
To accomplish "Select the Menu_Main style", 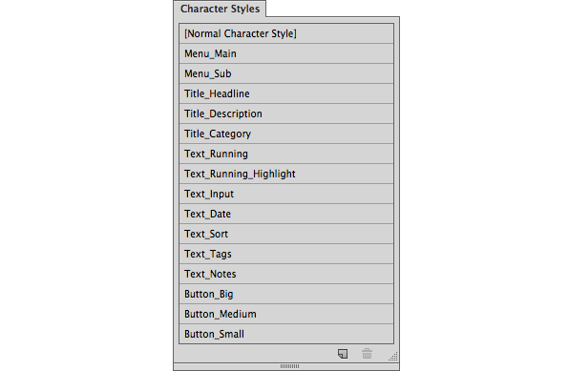I will [x=286, y=53].
